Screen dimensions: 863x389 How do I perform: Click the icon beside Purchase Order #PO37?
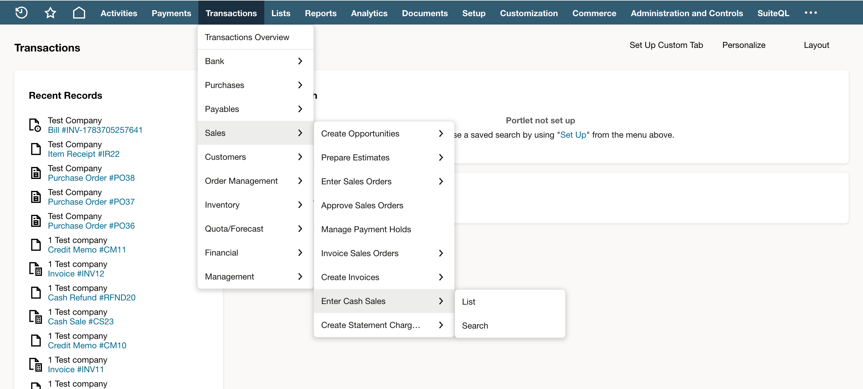tap(36, 197)
